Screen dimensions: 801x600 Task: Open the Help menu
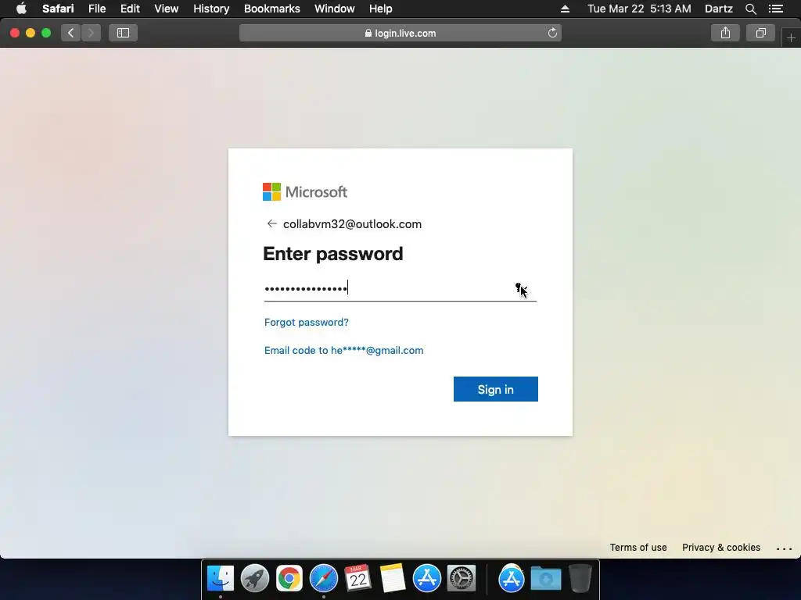click(x=381, y=9)
